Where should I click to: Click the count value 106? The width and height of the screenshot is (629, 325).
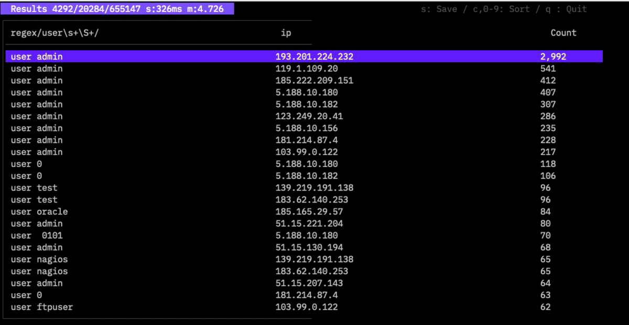click(548, 176)
